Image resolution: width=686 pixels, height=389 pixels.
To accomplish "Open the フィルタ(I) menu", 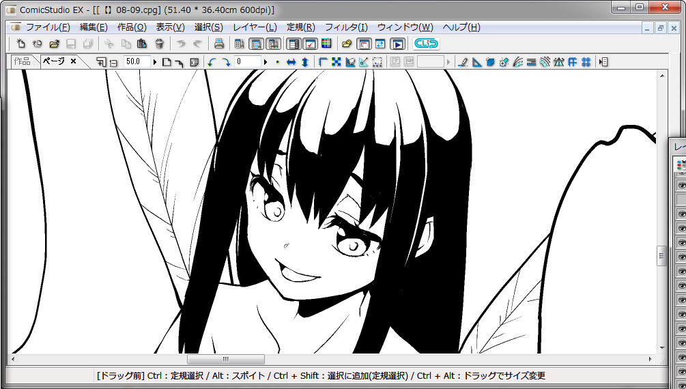I will coord(347,27).
